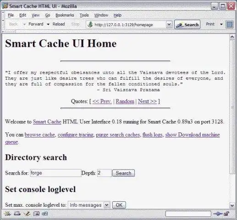Image resolution: width=237 pixels, height=220 pixels.
Task: Open the Address Book icon in status bar
Action: coord(36,214)
